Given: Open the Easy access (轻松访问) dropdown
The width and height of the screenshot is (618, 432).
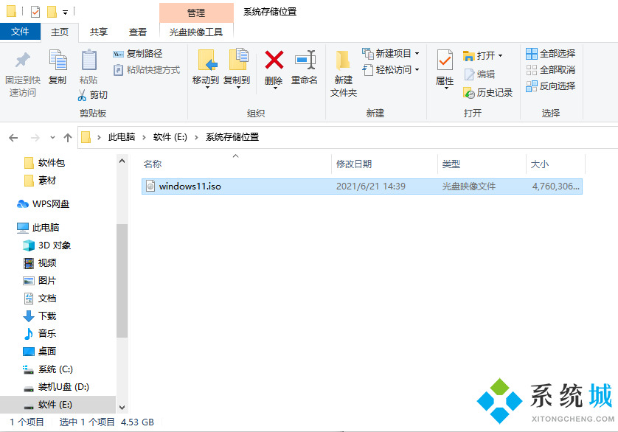Looking at the screenshot, I should click(x=417, y=70).
